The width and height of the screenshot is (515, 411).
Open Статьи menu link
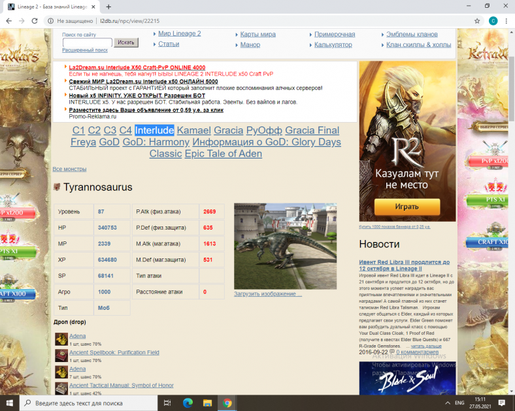[x=169, y=44]
